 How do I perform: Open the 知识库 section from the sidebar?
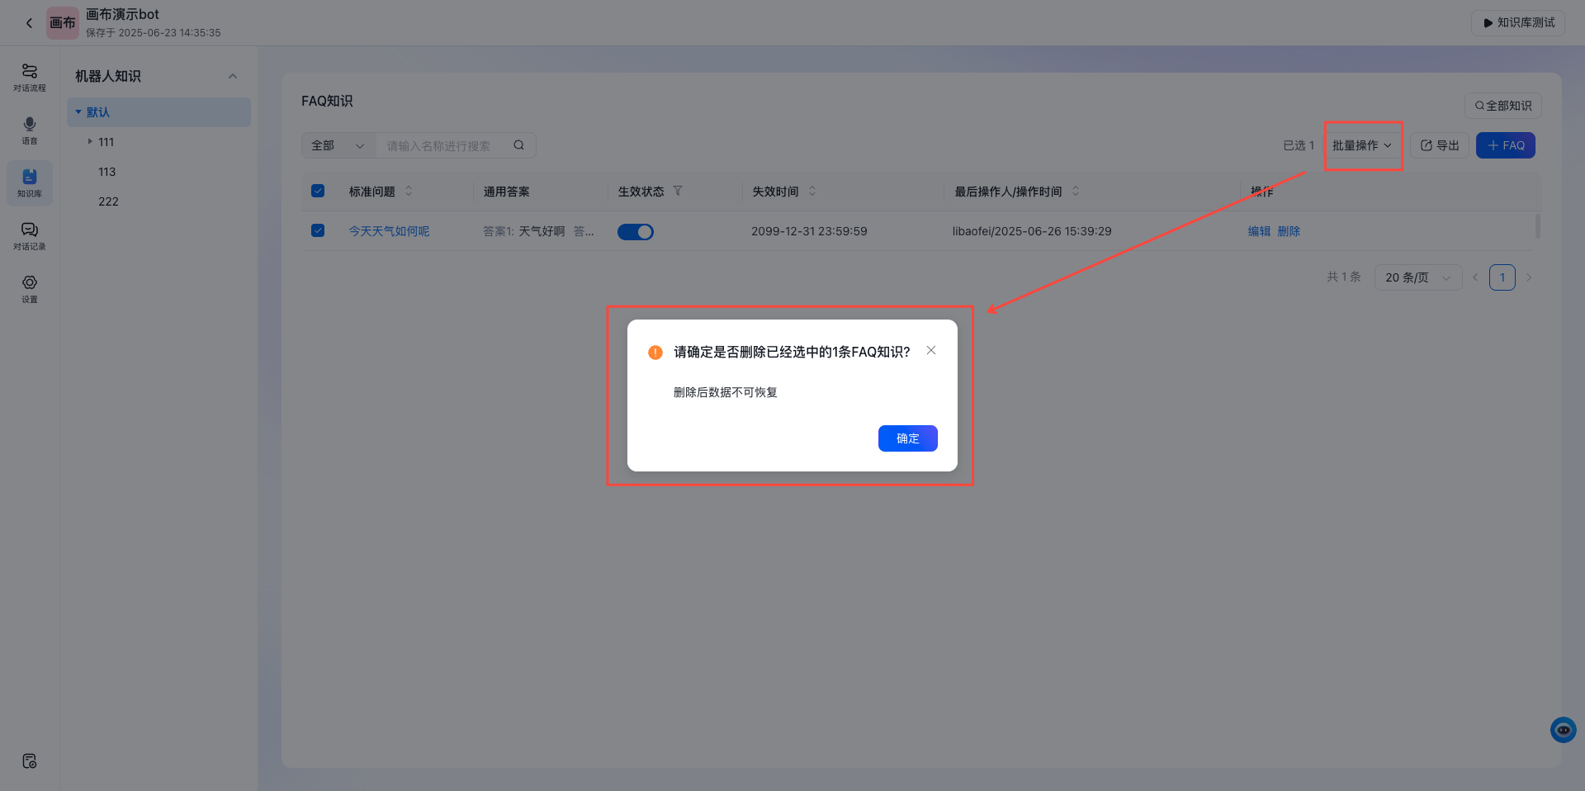pyautogui.click(x=30, y=182)
